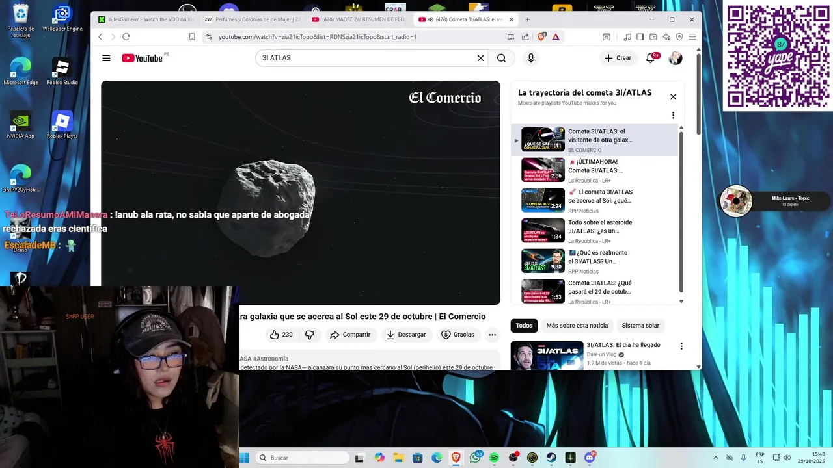Select the Todos filter chip
This screenshot has width=833, height=468.
pos(524,326)
